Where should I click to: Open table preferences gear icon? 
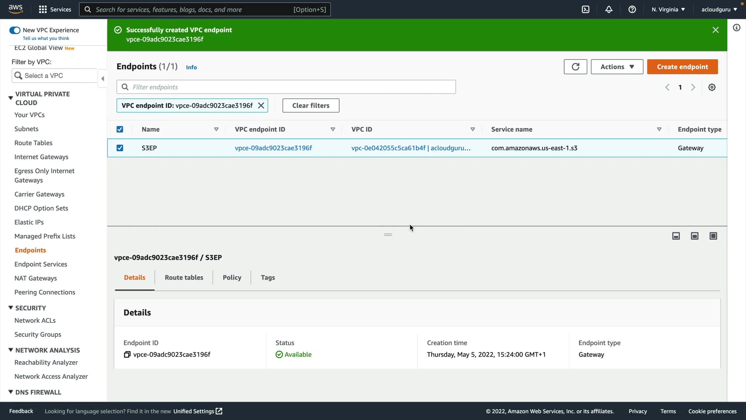pyautogui.click(x=712, y=87)
